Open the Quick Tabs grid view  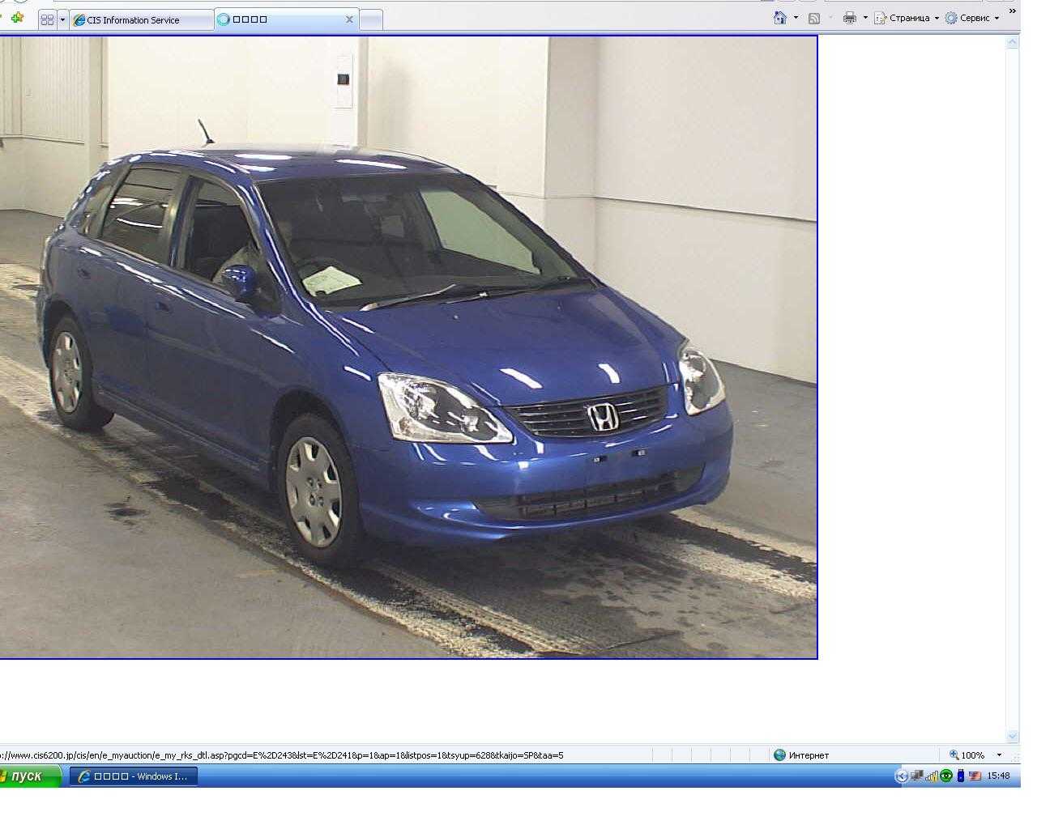click(47, 19)
